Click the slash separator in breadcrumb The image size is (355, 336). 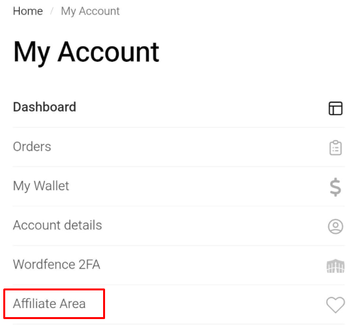(x=52, y=11)
